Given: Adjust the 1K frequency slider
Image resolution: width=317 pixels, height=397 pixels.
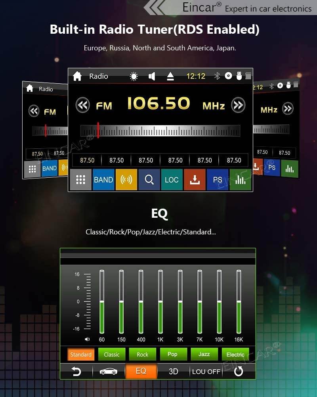Looking at the screenshot, I should point(160,302).
